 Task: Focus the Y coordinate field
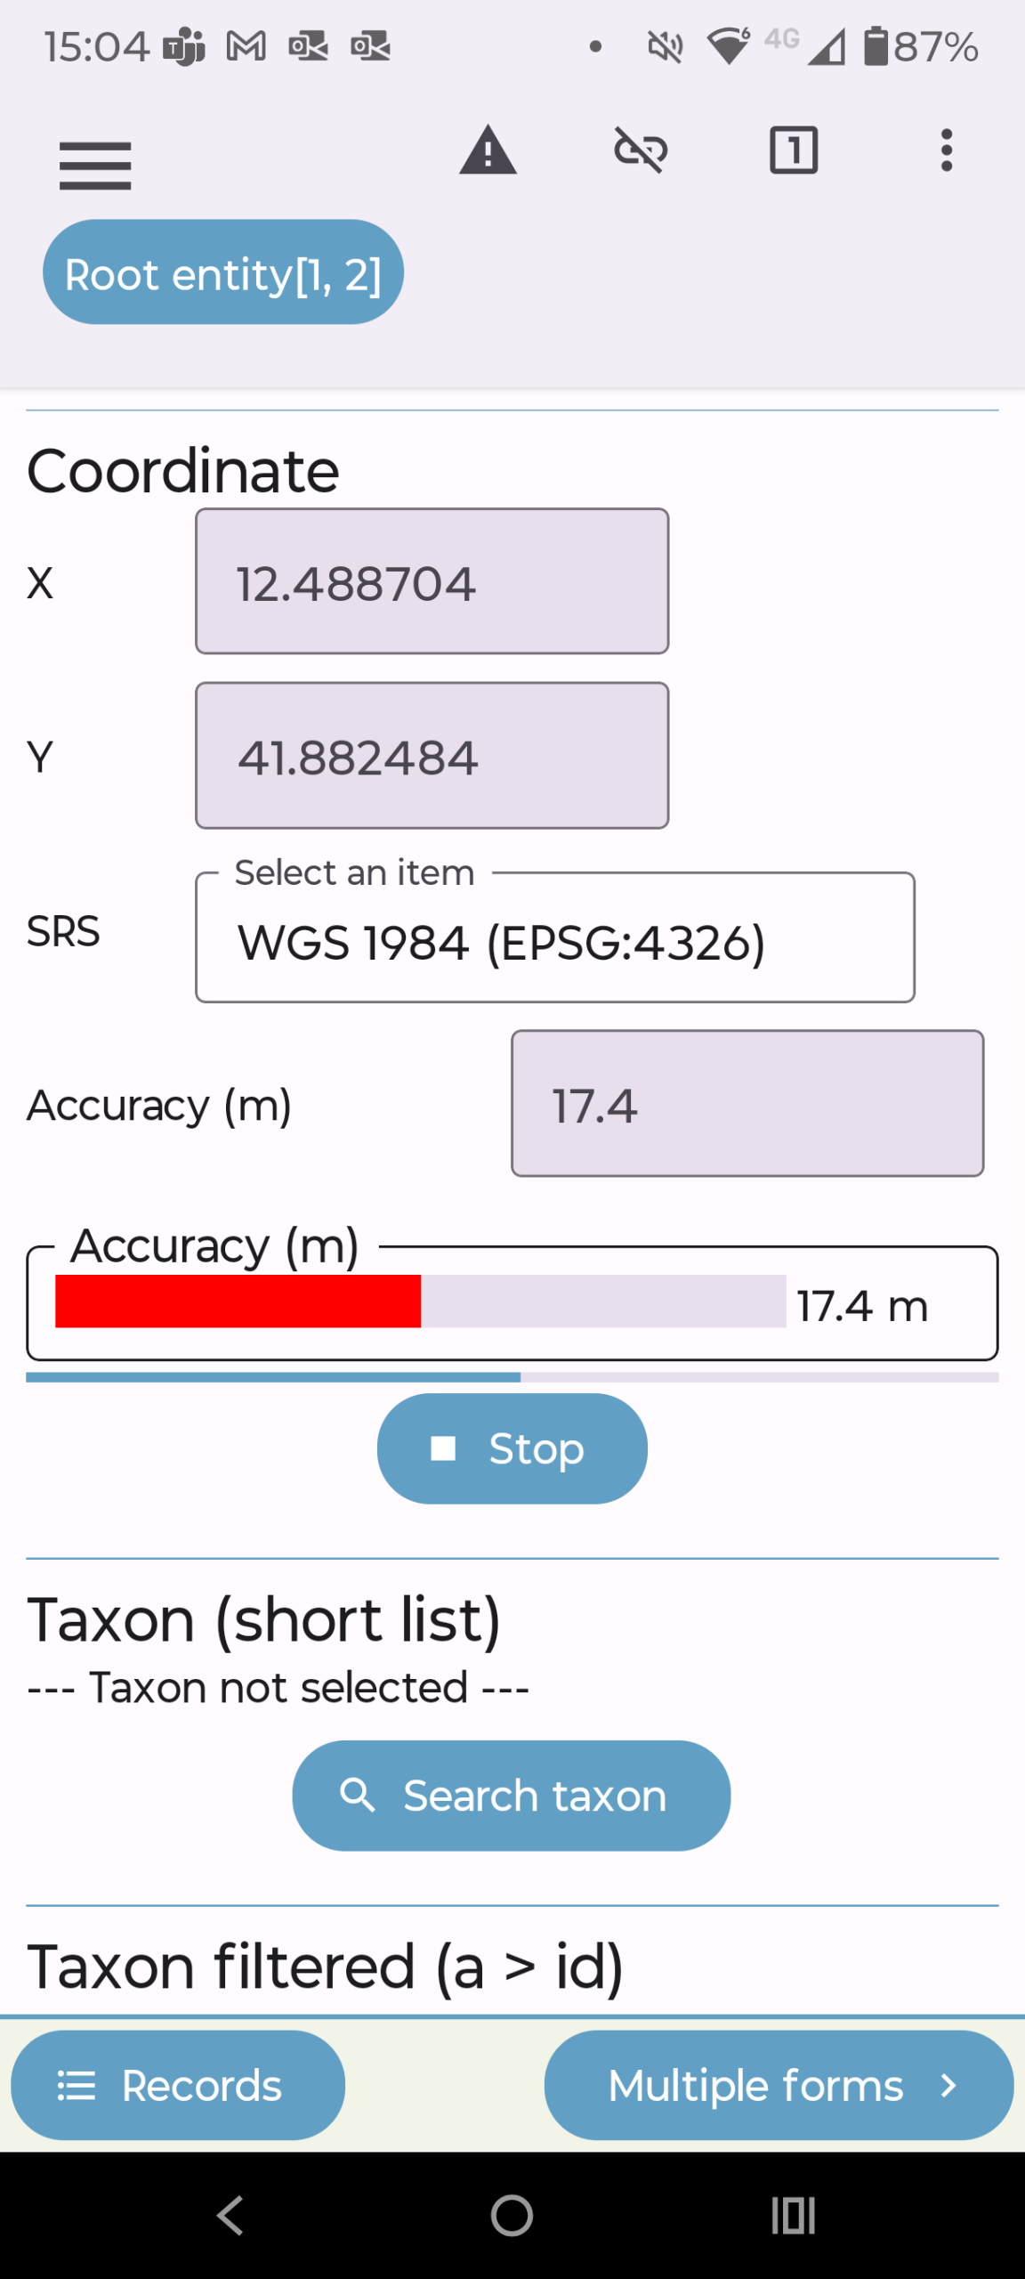pyautogui.click(x=432, y=756)
